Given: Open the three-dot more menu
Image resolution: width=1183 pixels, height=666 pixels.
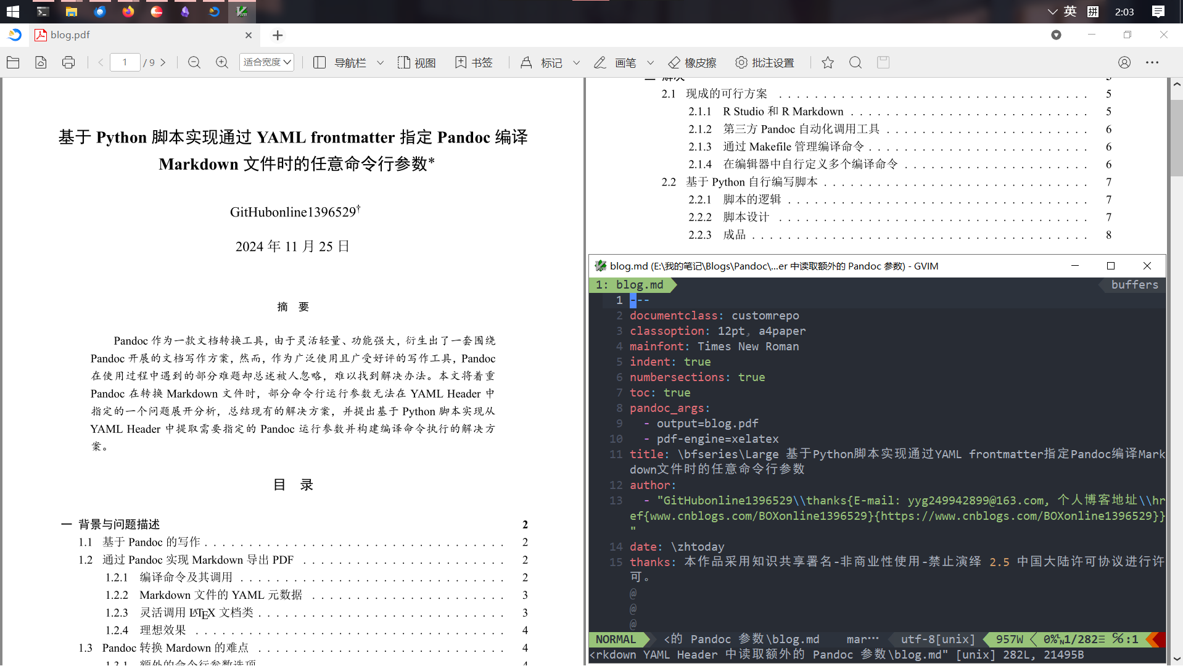Looking at the screenshot, I should [x=1152, y=62].
